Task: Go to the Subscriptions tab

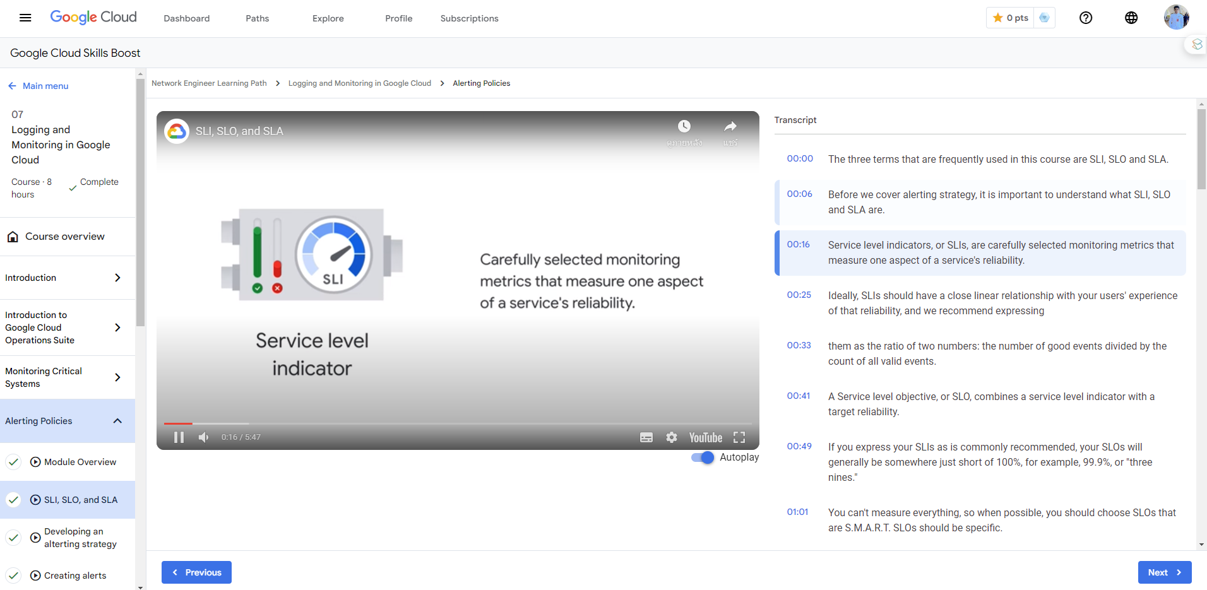Action: pos(469,18)
